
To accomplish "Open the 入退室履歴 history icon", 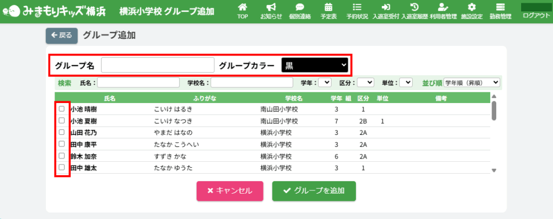I will click(414, 8).
